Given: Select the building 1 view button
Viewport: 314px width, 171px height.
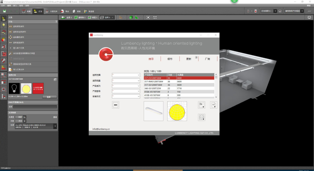Looking at the screenshot, I should (x=80, y=17).
